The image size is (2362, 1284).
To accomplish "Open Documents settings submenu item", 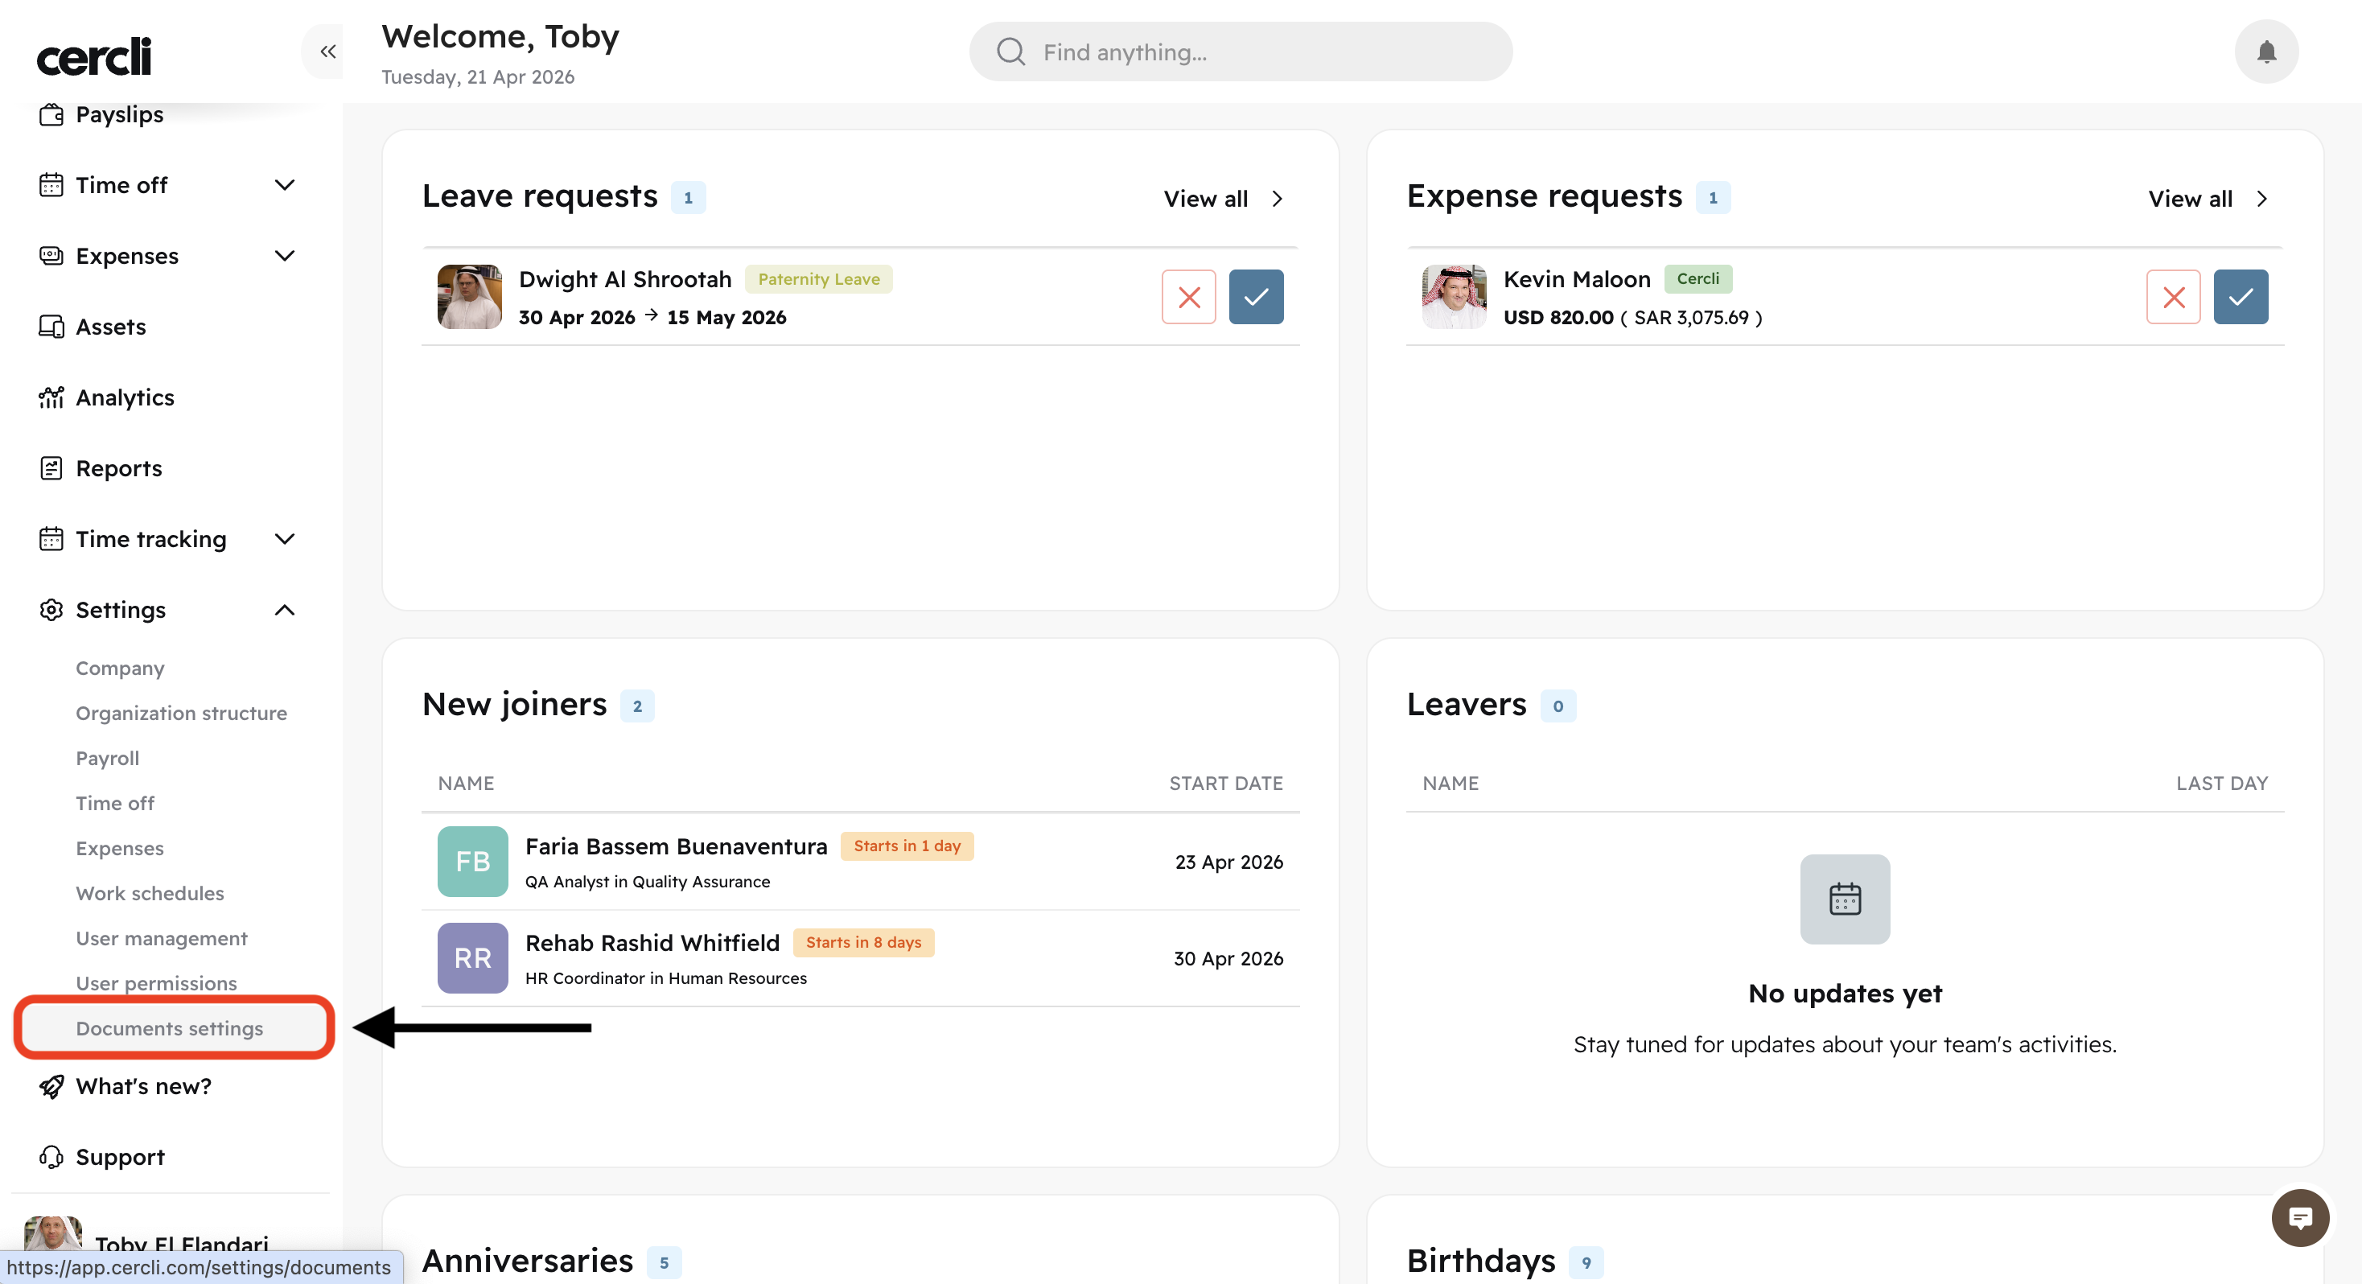I will tap(170, 1028).
